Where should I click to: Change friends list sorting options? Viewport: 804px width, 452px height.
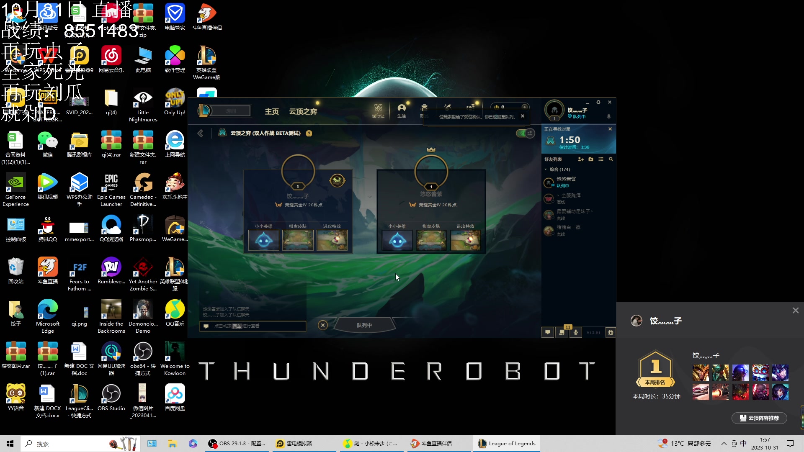(x=600, y=159)
